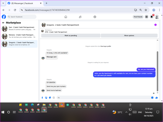Click the 'Send me te hadrress' message bubble
Viewport: 163px width, 122px height.
pyautogui.click(x=54, y=90)
